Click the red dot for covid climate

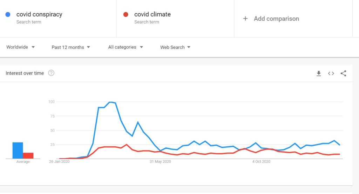(126, 14)
